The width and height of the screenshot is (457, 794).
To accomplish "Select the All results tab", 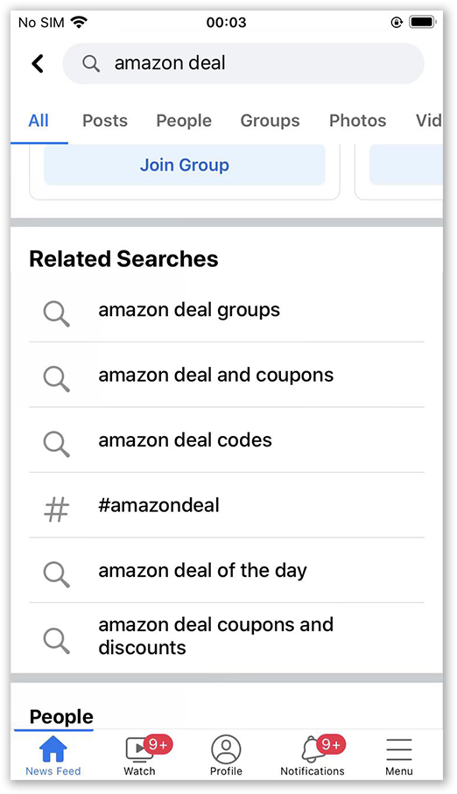I will point(39,121).
